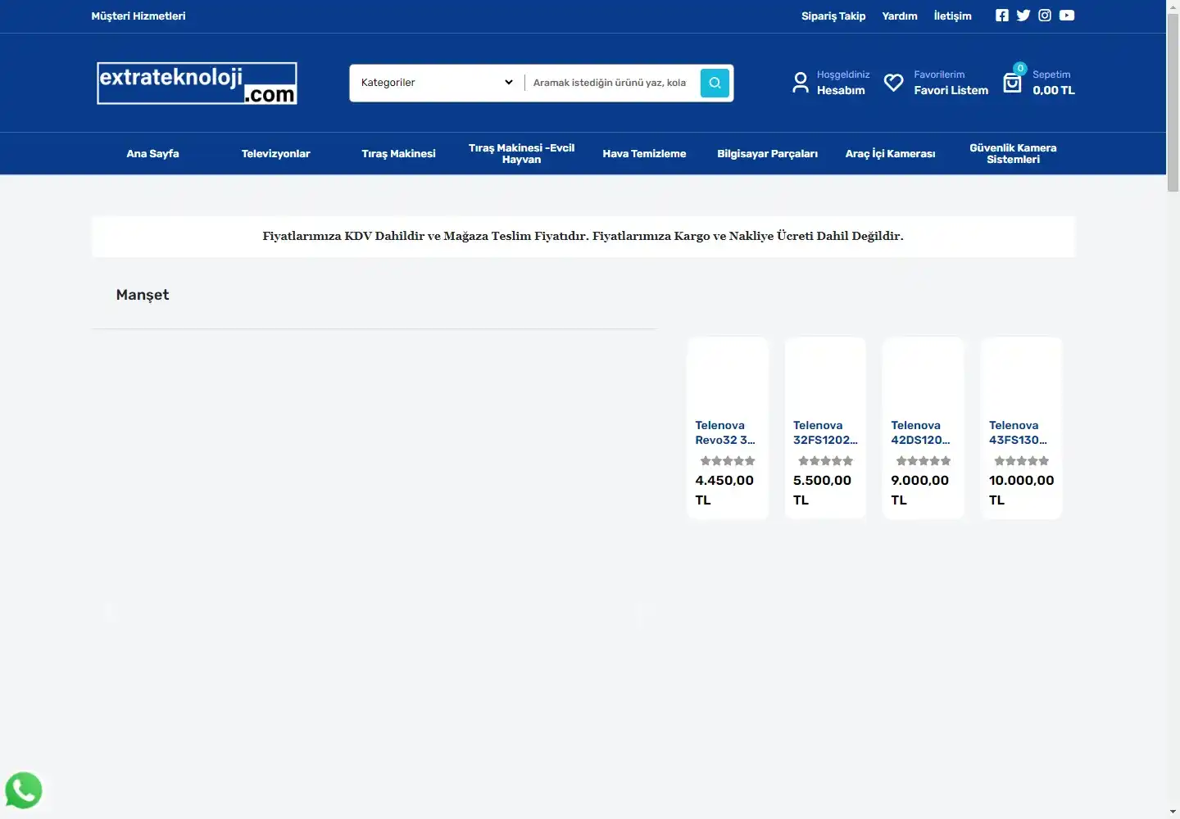Click the cart count badge 0

coord(1020,69)
